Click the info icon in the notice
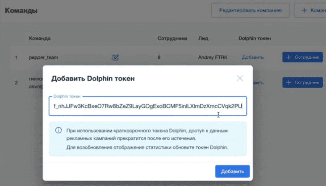326x186 pixels. pyautogui.click(x=59, y=130)
